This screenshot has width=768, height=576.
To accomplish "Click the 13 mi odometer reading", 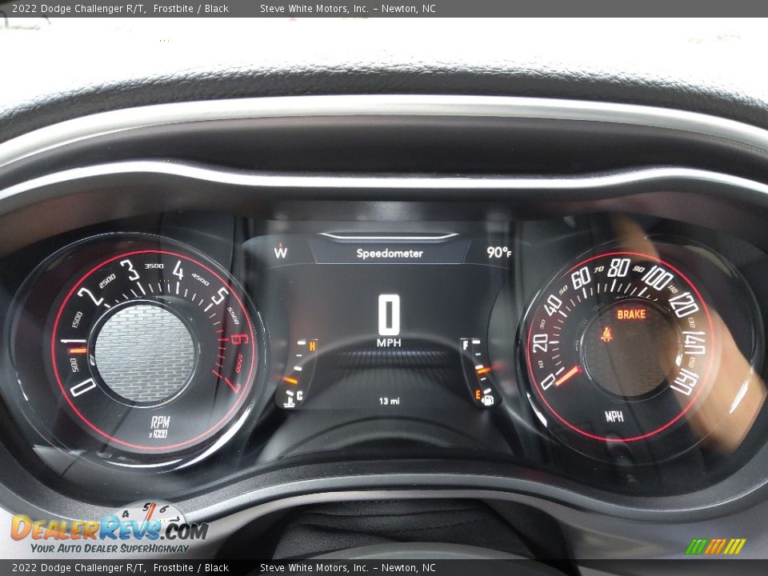I will coord(389,401).
